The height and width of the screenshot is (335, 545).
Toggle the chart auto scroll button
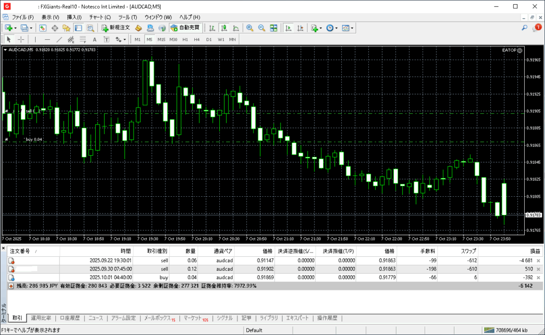tap(288, 28)
